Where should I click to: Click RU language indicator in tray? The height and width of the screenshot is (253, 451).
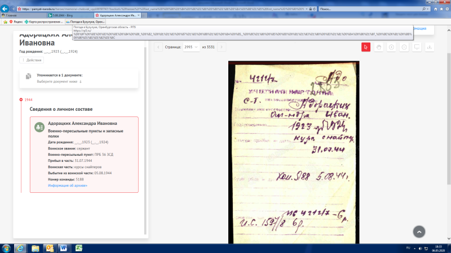click(408, 248)
